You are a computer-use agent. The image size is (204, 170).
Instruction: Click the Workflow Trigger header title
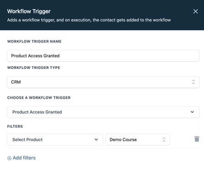coord(29,11)
